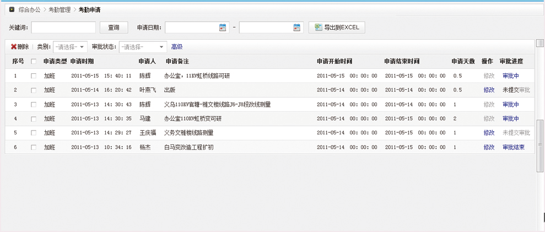
Task: Go to 考勤管理 in breadcrumb
Action: click(59, 9)
